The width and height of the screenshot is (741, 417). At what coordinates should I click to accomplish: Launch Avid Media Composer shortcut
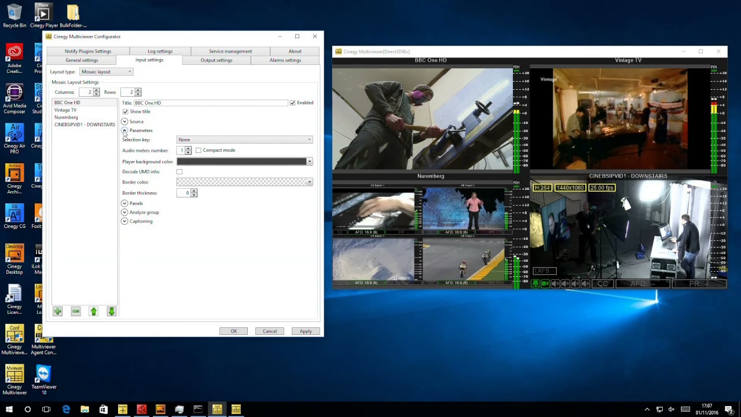click(x=14, y=98)
